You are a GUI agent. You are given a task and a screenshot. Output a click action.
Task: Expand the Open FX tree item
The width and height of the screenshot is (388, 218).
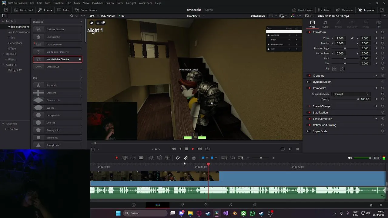[3, 54]
